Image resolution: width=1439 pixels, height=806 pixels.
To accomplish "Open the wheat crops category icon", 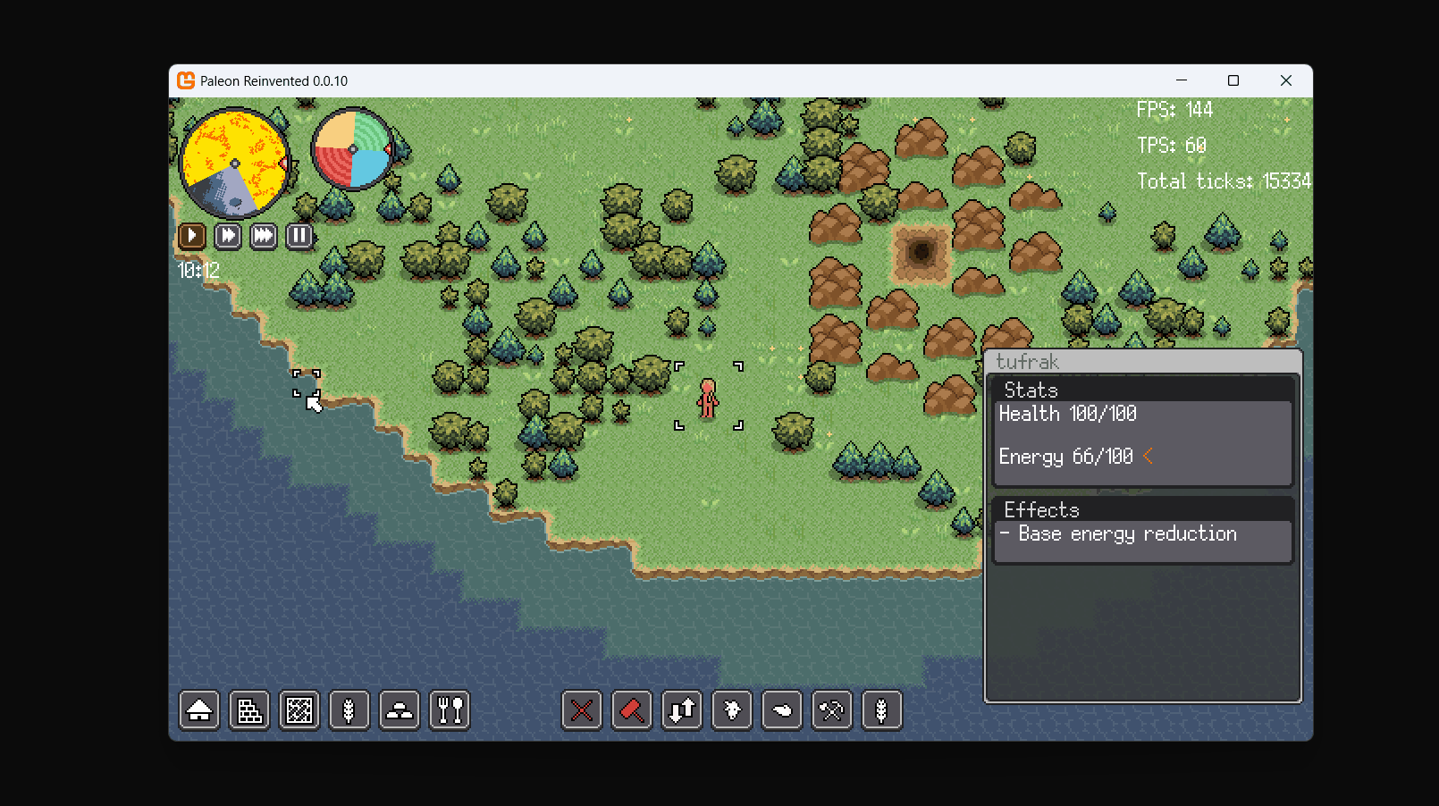I will [349, 711].
